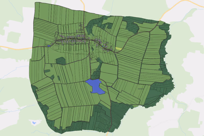Screen dimensions: 204x136
Task: Click the light blue pond outside the cadastral area
Action: pyautogui.click(x=34, y=122)
